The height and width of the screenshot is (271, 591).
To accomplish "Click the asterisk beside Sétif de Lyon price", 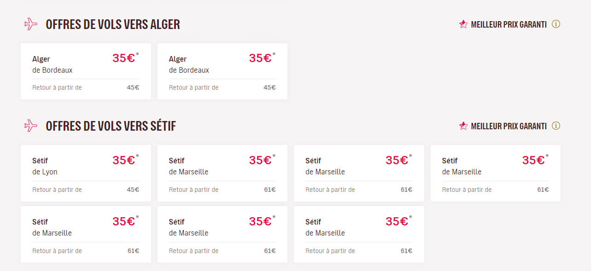I will point(137,155).
